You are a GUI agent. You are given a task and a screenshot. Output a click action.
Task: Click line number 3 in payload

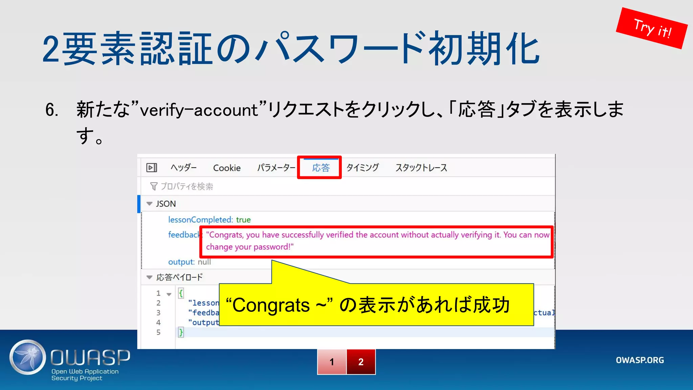pyautogui.click(x=158, y=313)
